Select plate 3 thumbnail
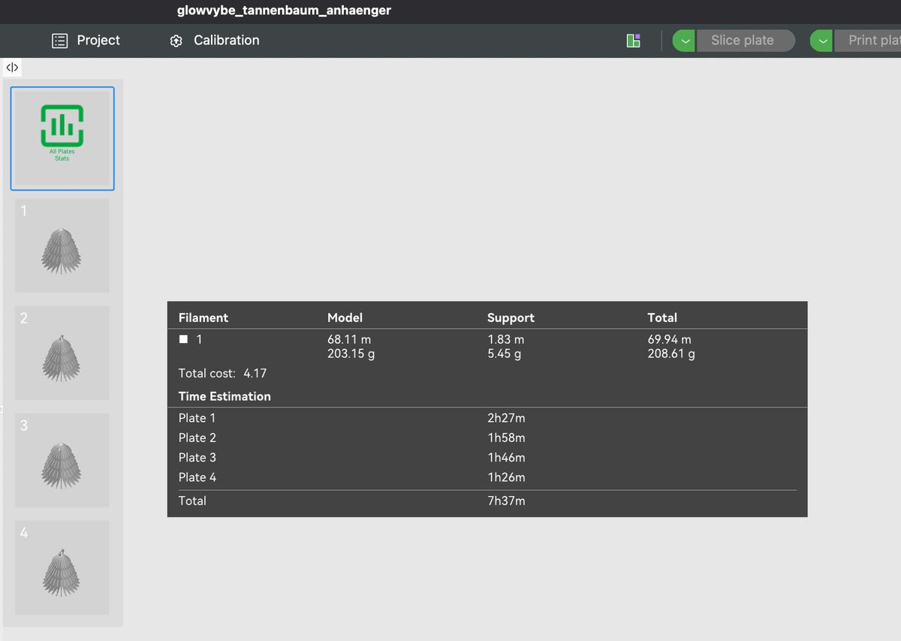This screenshot has height=641, width=901. [62, 460]
